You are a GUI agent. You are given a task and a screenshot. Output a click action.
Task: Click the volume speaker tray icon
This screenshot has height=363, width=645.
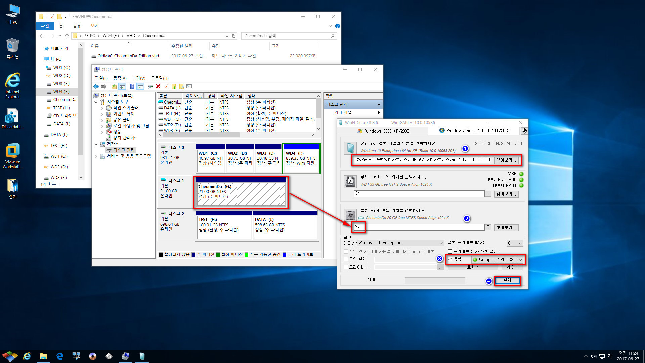pyautogui.click(x=594, y=356)
